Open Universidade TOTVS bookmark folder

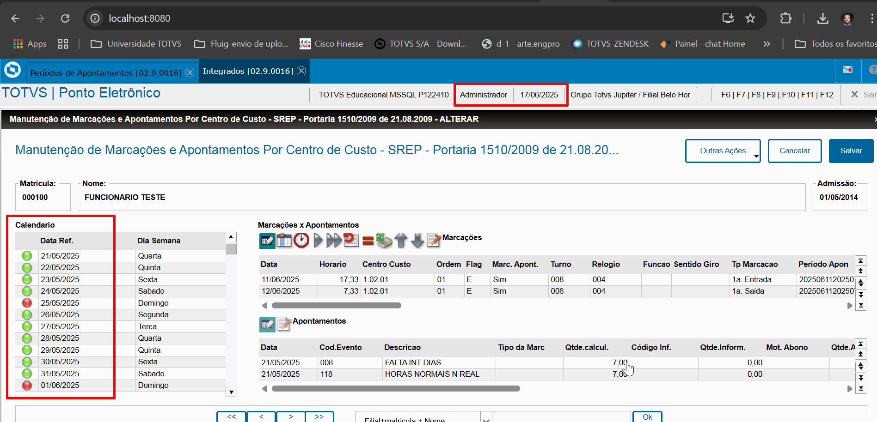(x=136, y=44)
